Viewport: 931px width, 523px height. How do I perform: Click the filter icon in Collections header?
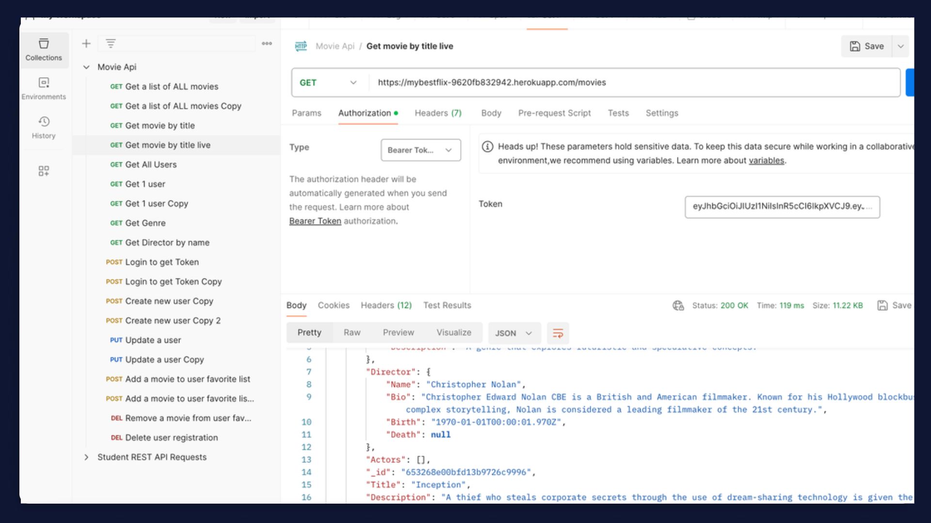[x=111, y=44]
